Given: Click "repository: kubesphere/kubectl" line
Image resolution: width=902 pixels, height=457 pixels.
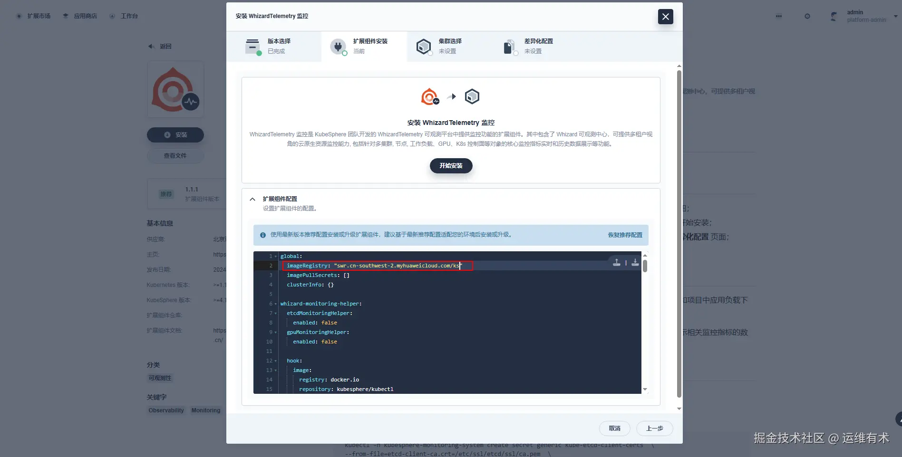Looking at the screenshot, I should 346,390.
